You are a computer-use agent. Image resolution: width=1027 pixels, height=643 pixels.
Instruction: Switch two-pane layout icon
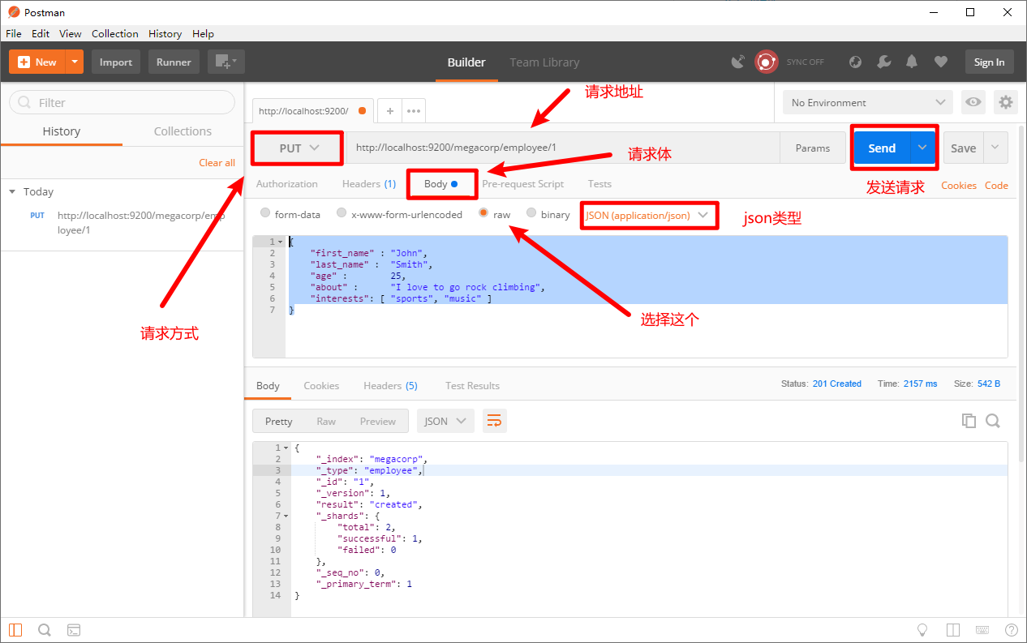pos(953,630)
